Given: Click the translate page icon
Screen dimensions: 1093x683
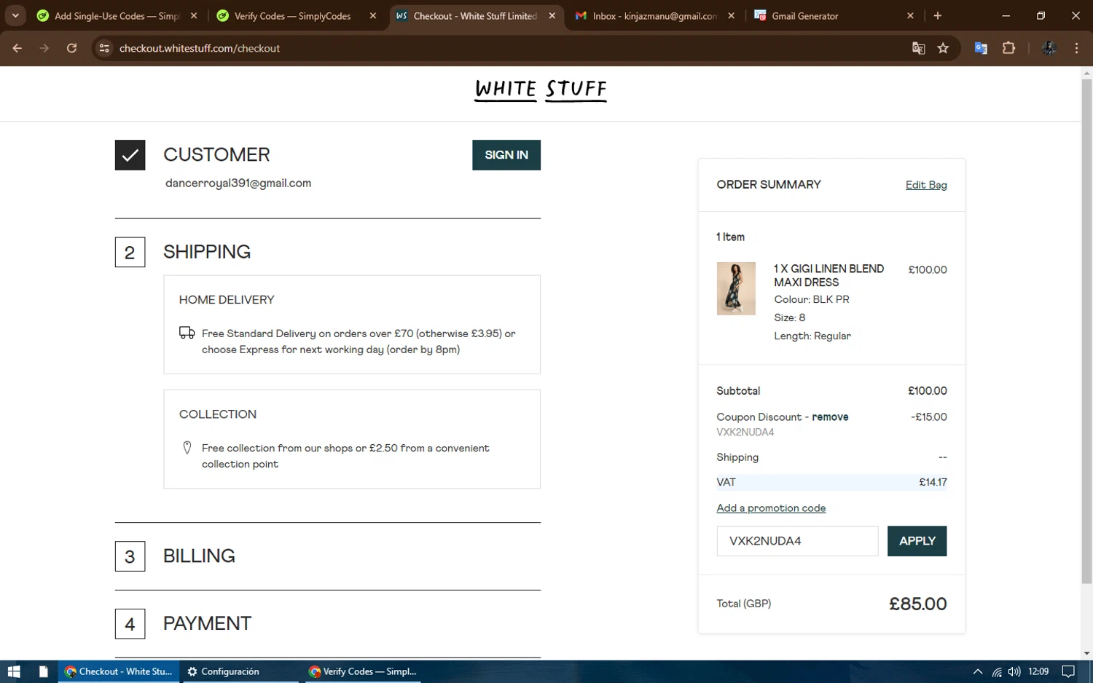Looking at the screenshot, I should click(x=918, y=48).
